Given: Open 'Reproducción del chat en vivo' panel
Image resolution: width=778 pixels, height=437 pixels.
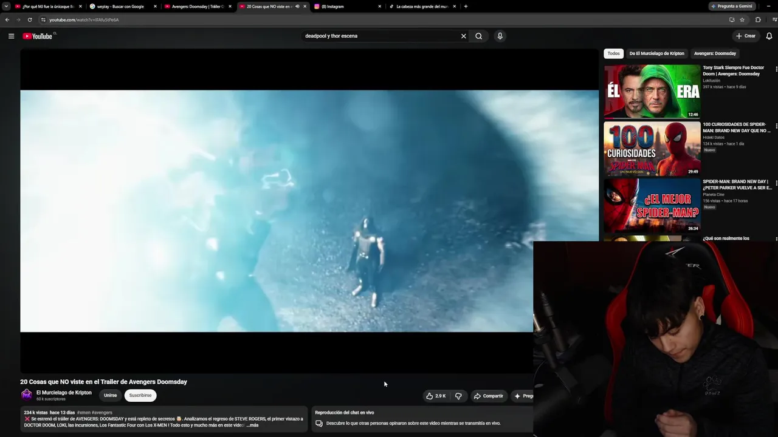Looking at the screenshot, I should click(422, 418).
